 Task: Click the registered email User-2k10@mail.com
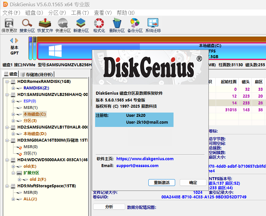tap(147, 122)
